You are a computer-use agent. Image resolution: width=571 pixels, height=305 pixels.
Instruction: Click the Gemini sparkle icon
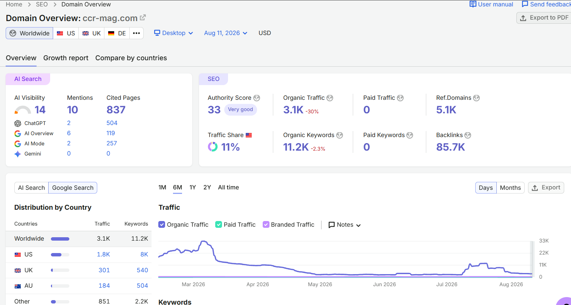(18, 154)
